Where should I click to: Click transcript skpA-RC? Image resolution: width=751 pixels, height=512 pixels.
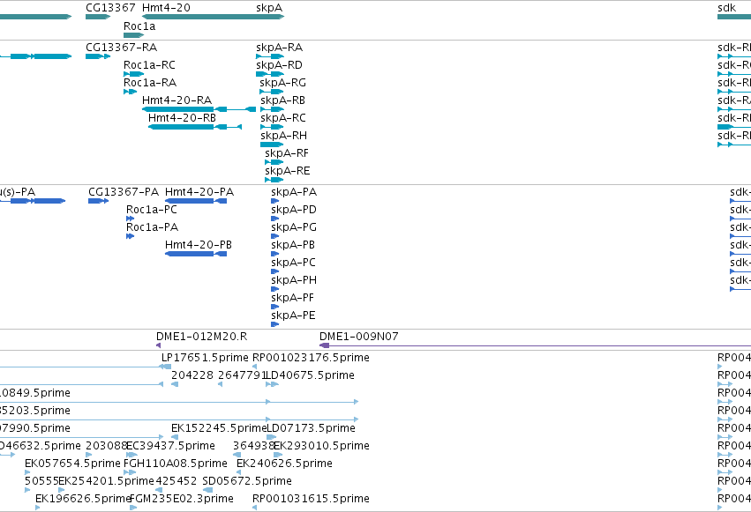pos(282,118)
